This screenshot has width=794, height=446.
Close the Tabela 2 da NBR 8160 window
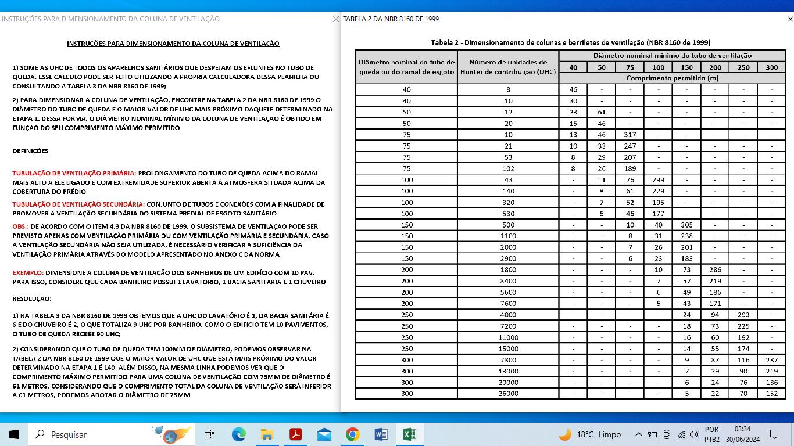(x=790, y=19)
